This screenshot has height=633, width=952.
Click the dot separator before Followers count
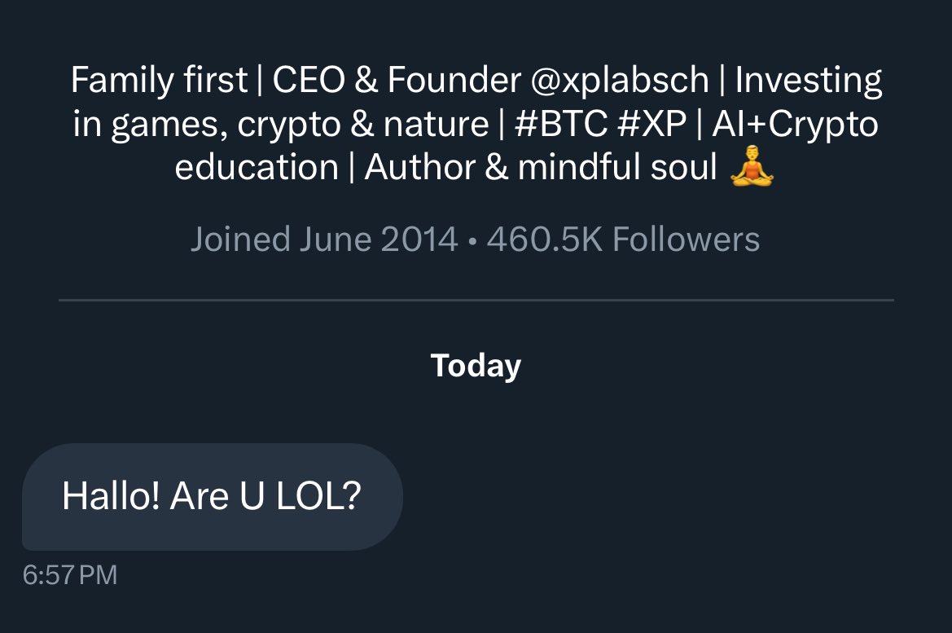coord(472,241)
